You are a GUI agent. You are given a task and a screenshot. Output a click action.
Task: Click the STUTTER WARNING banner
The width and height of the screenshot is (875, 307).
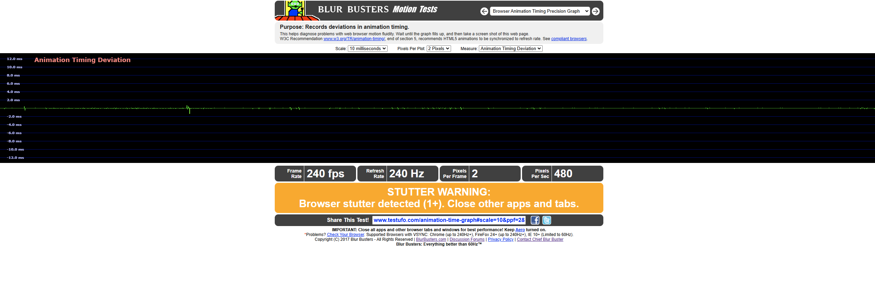(x=439, y=198)
